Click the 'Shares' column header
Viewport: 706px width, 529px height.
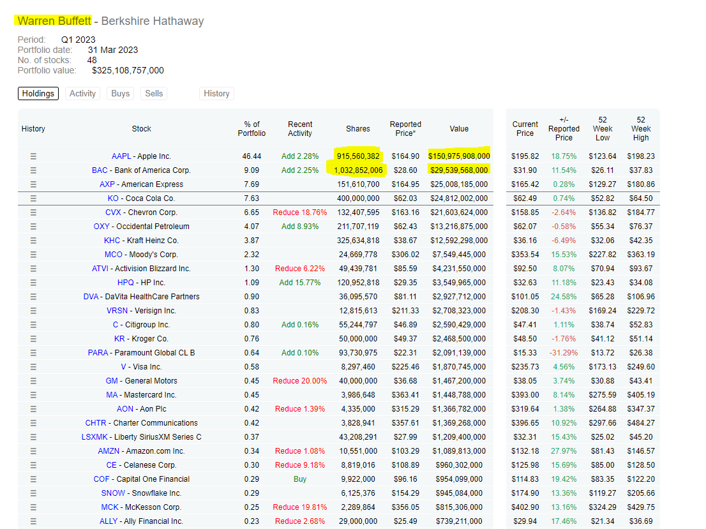pos(358,129)
